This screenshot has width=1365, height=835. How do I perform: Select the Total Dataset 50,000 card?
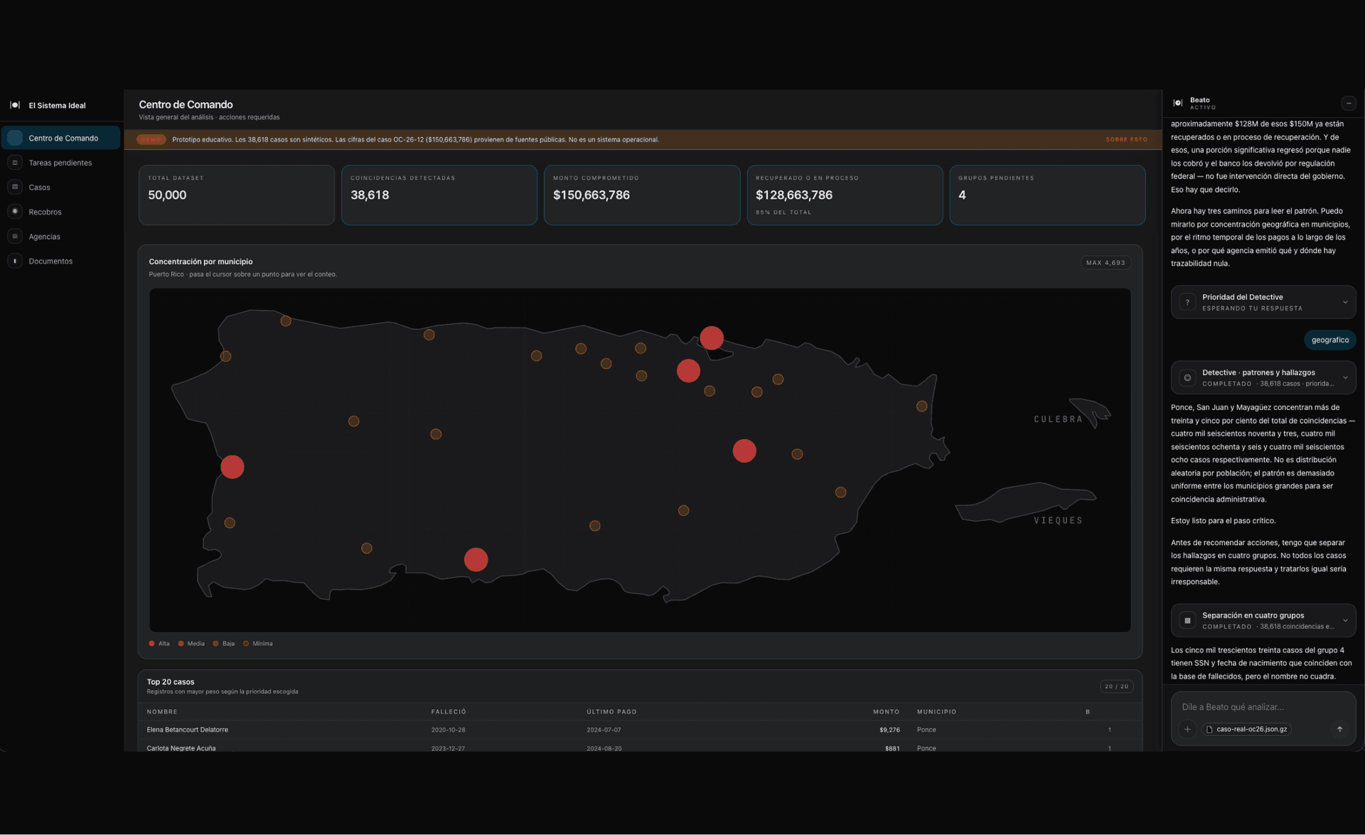[x=237, y=195]
